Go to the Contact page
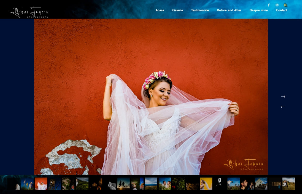 [x=281, y=10]
